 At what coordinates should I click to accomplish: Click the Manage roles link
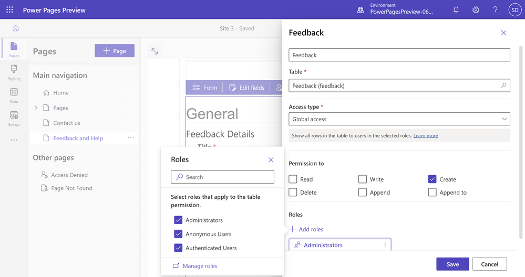200,266
